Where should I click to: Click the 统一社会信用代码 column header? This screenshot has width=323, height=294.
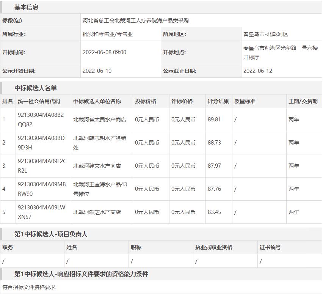[39, 101]
